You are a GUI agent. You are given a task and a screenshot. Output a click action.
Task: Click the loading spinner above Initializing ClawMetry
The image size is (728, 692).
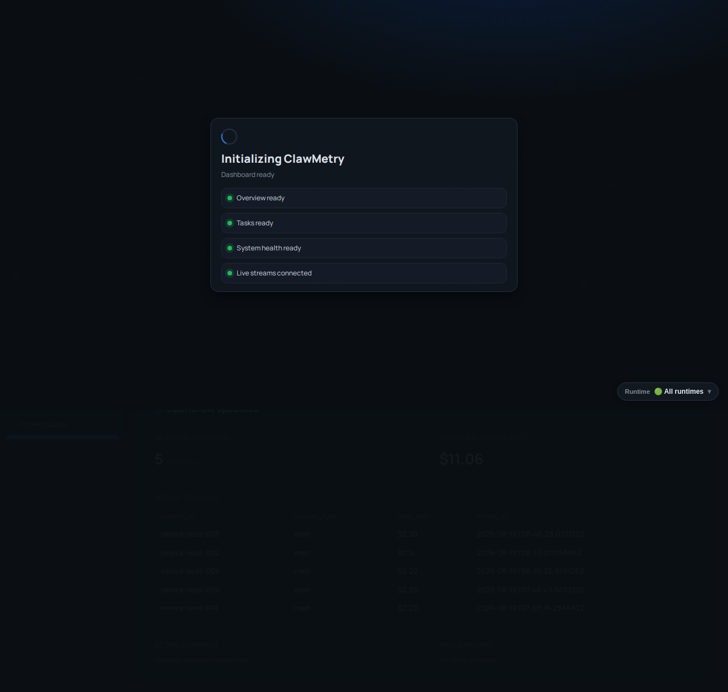coord(229,137)
